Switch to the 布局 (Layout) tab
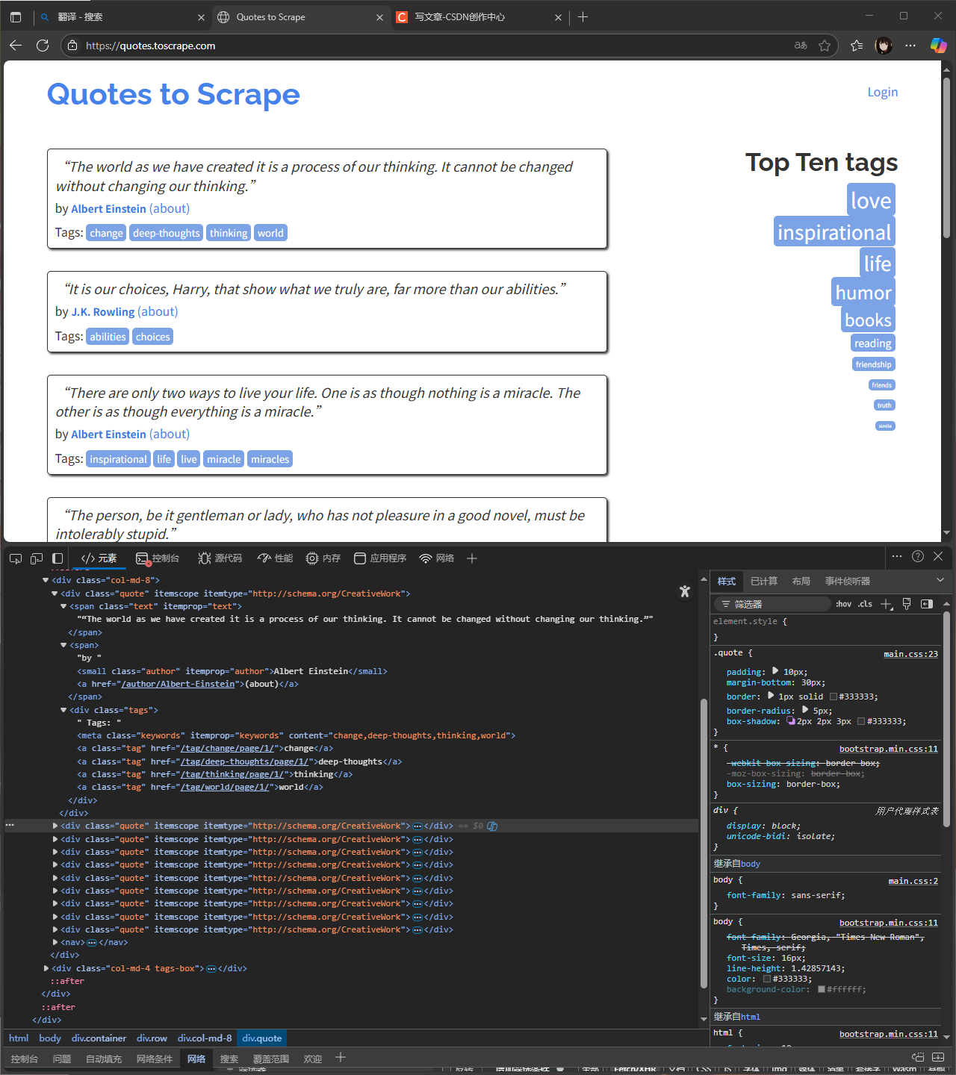 (801, 581)
